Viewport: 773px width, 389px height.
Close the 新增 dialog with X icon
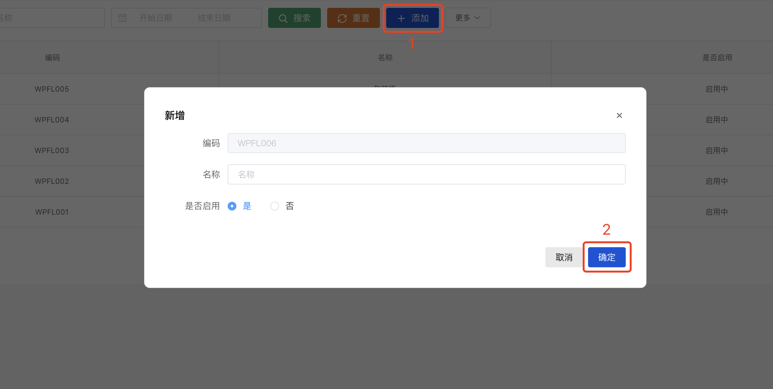pyautogui.click(x=619, y=115)
